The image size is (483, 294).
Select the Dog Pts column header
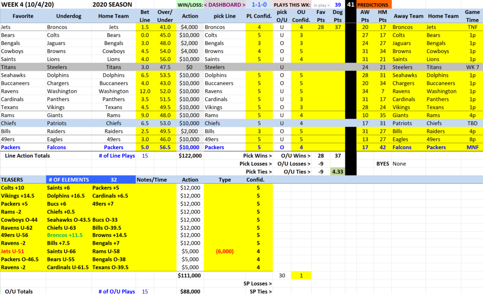tap(338, 16)
